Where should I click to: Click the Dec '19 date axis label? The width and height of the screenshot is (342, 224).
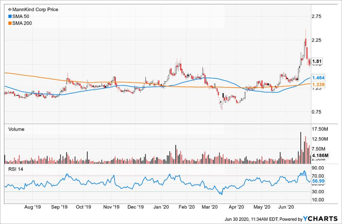click(x=135, y=207)
